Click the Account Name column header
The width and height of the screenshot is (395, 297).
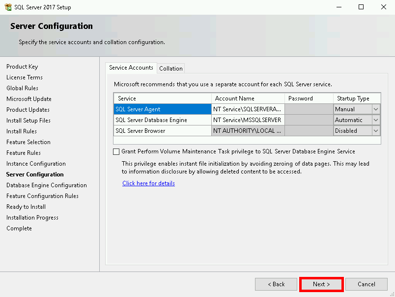click(x=248, y=99)
